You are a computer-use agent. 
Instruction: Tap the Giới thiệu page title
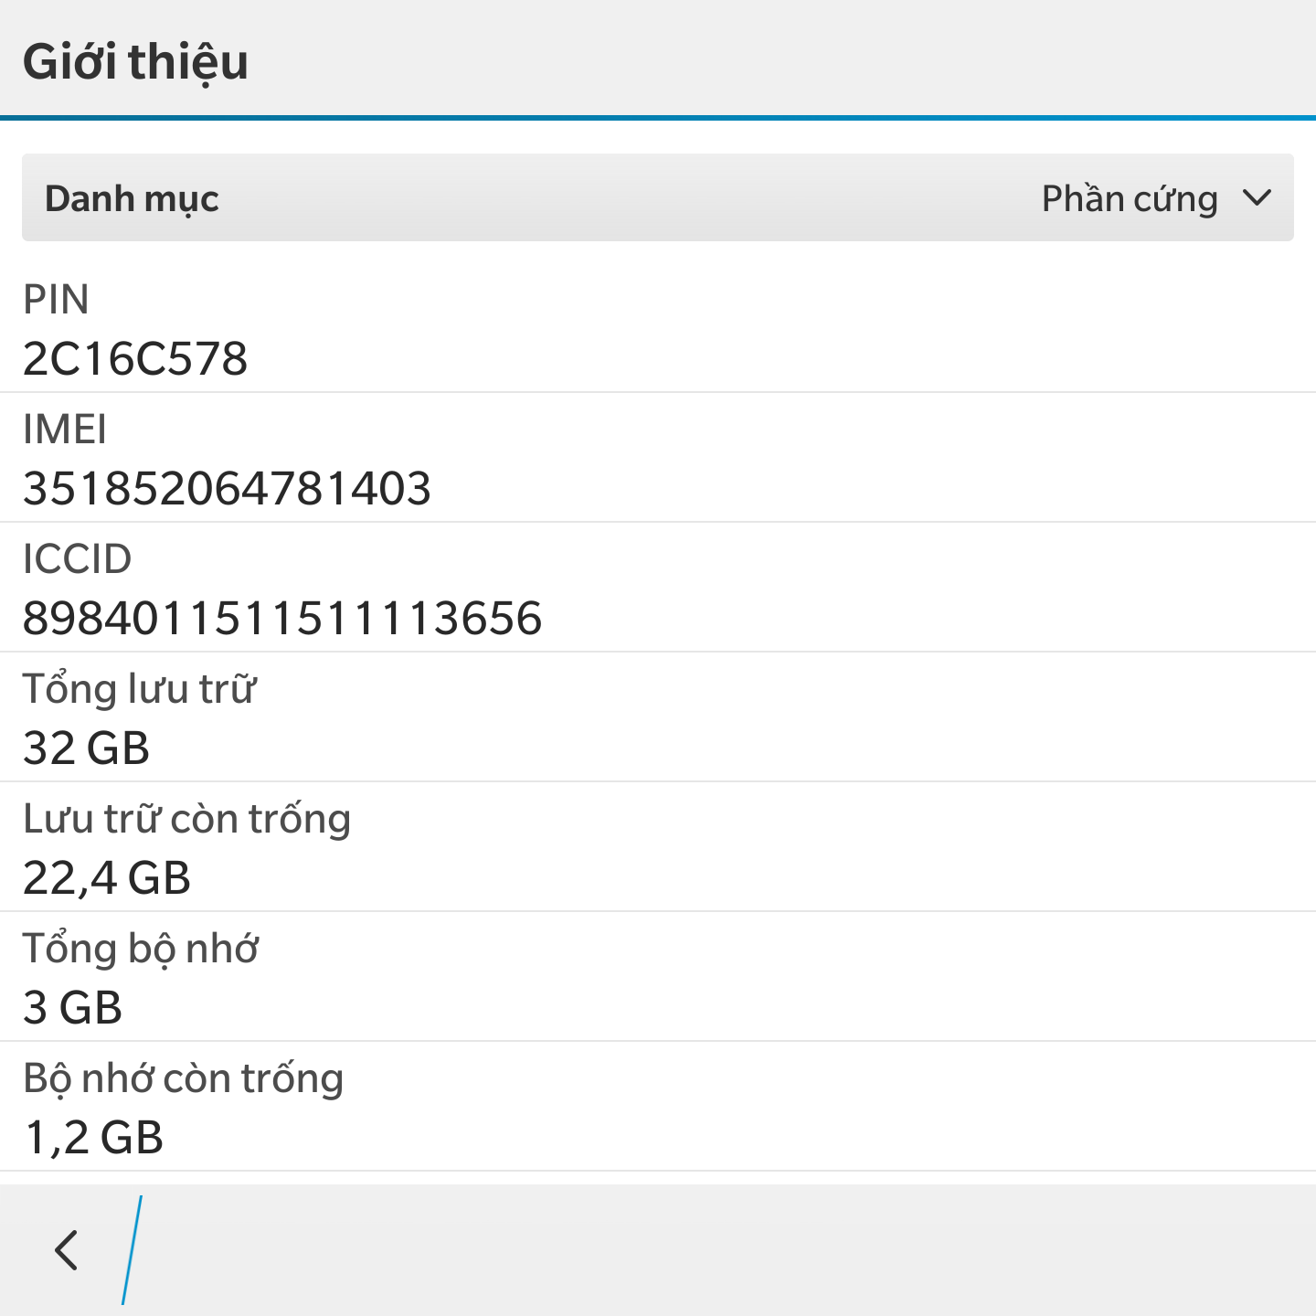[x=135, y=62]
